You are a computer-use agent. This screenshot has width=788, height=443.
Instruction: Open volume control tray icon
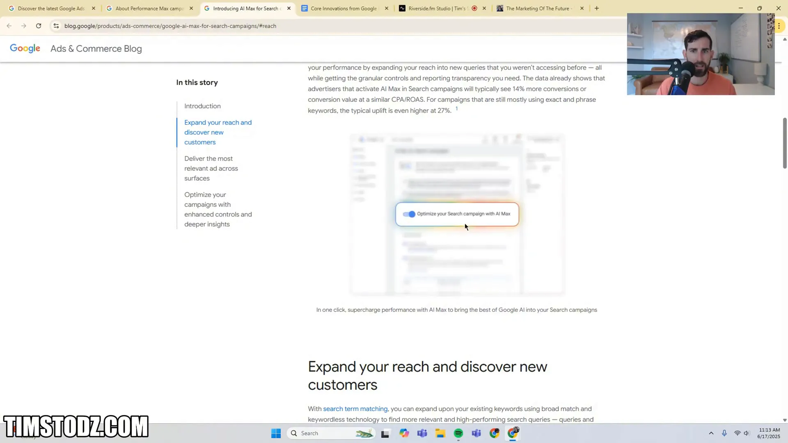[747, 433]
